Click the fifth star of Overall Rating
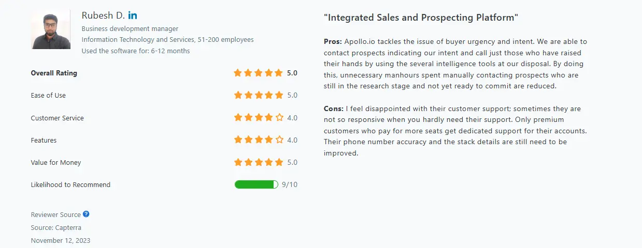 [x=279, y=73]
